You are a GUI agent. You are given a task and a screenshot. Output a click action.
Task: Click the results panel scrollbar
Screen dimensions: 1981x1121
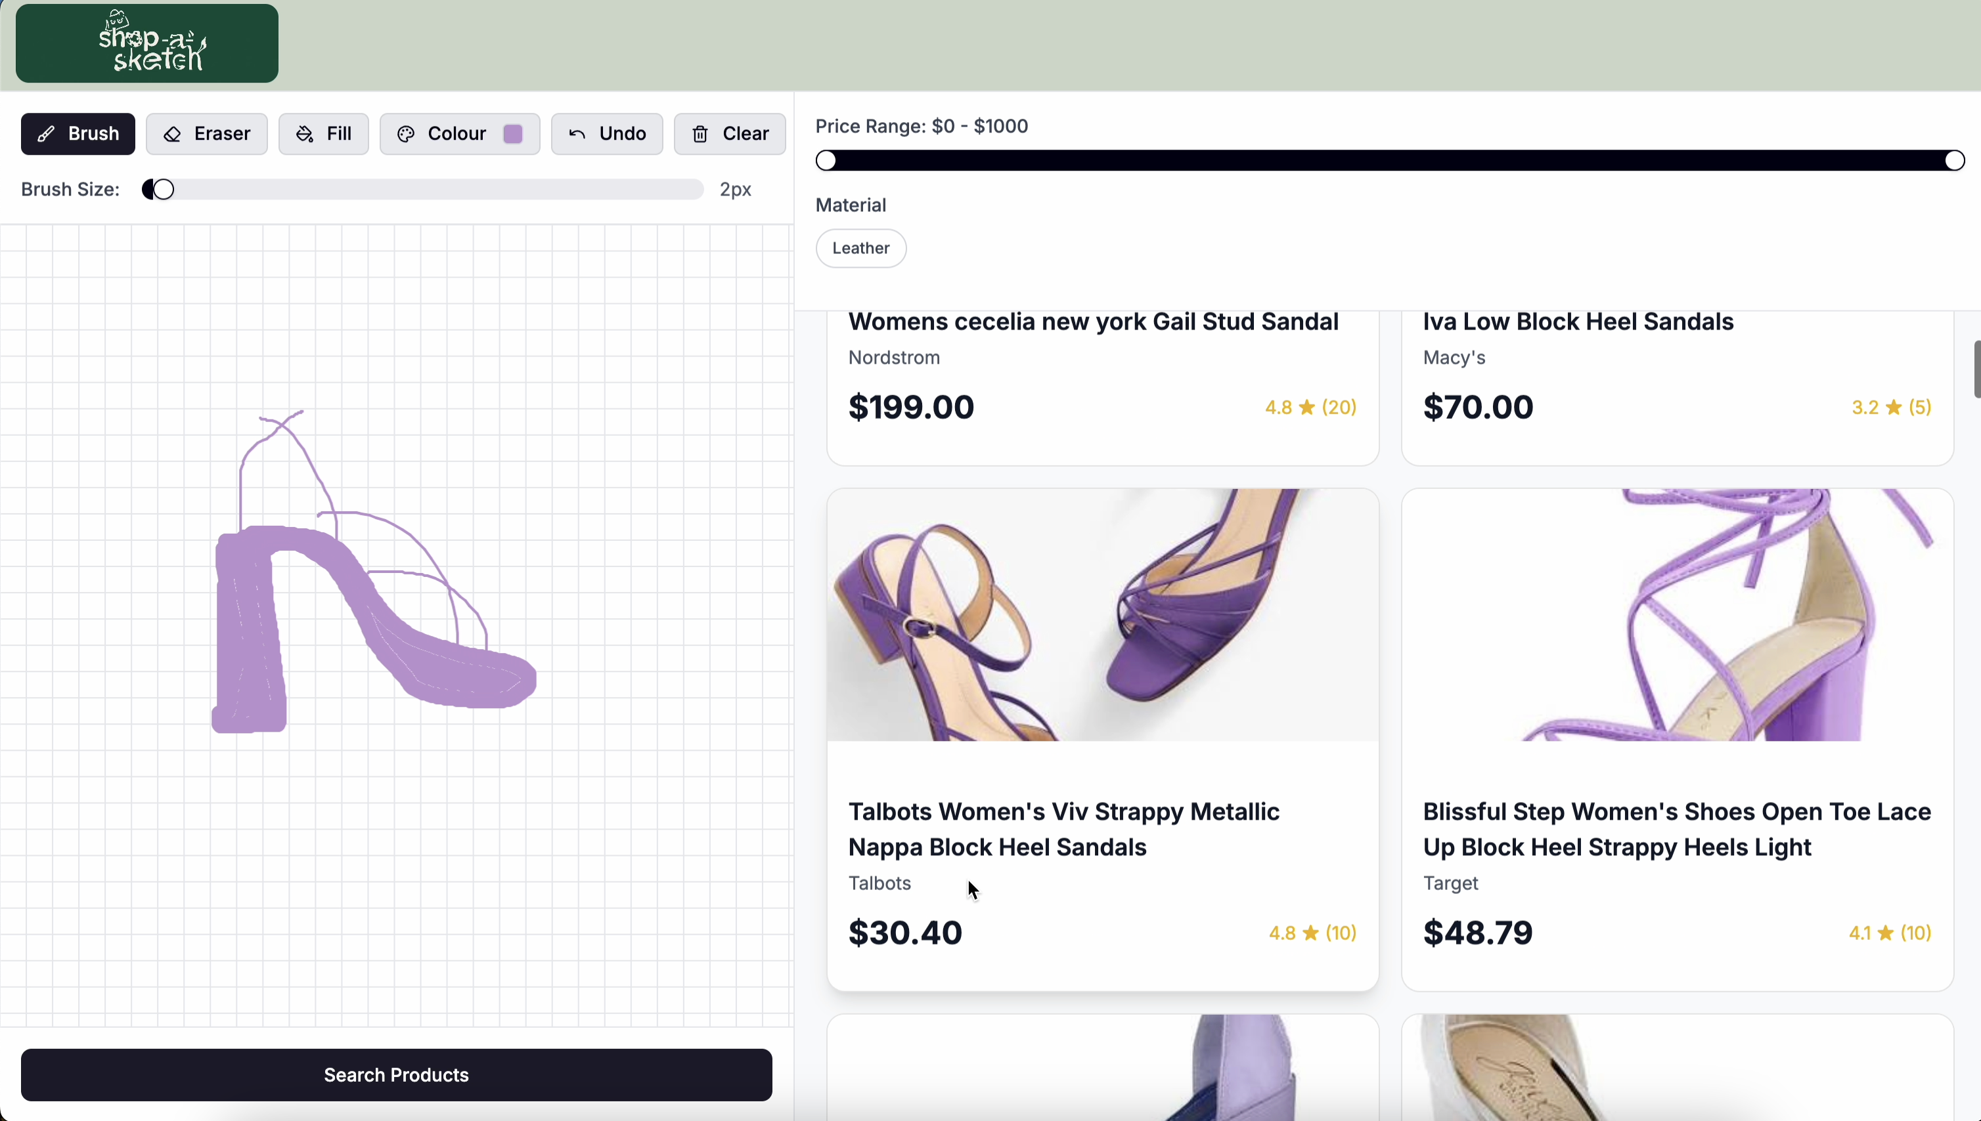[x=1976, y=370]
